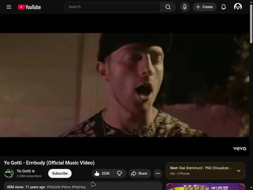
Task: Click the YouTube home logo
Action: point(29,7)
